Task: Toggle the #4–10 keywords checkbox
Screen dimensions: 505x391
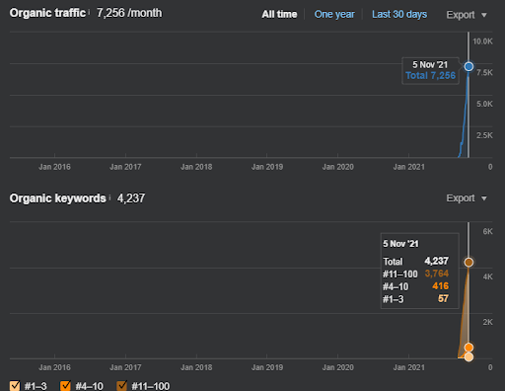Action: click(65, 385)
